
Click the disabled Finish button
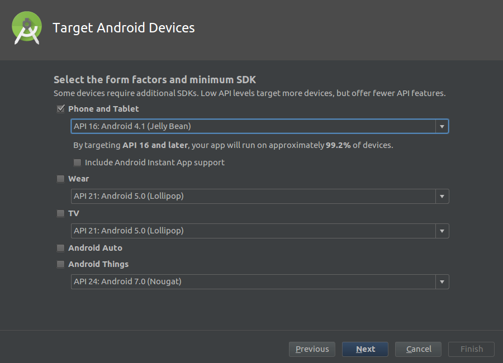471,349
